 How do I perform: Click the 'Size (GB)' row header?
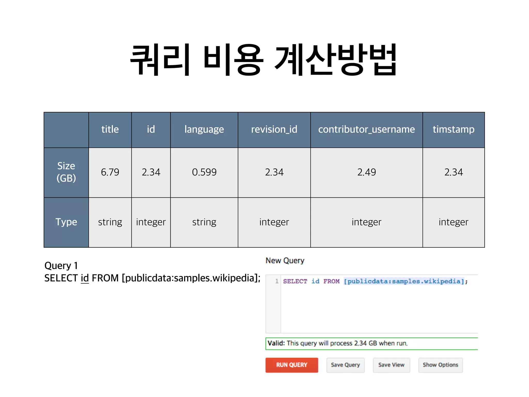(66, 172)
